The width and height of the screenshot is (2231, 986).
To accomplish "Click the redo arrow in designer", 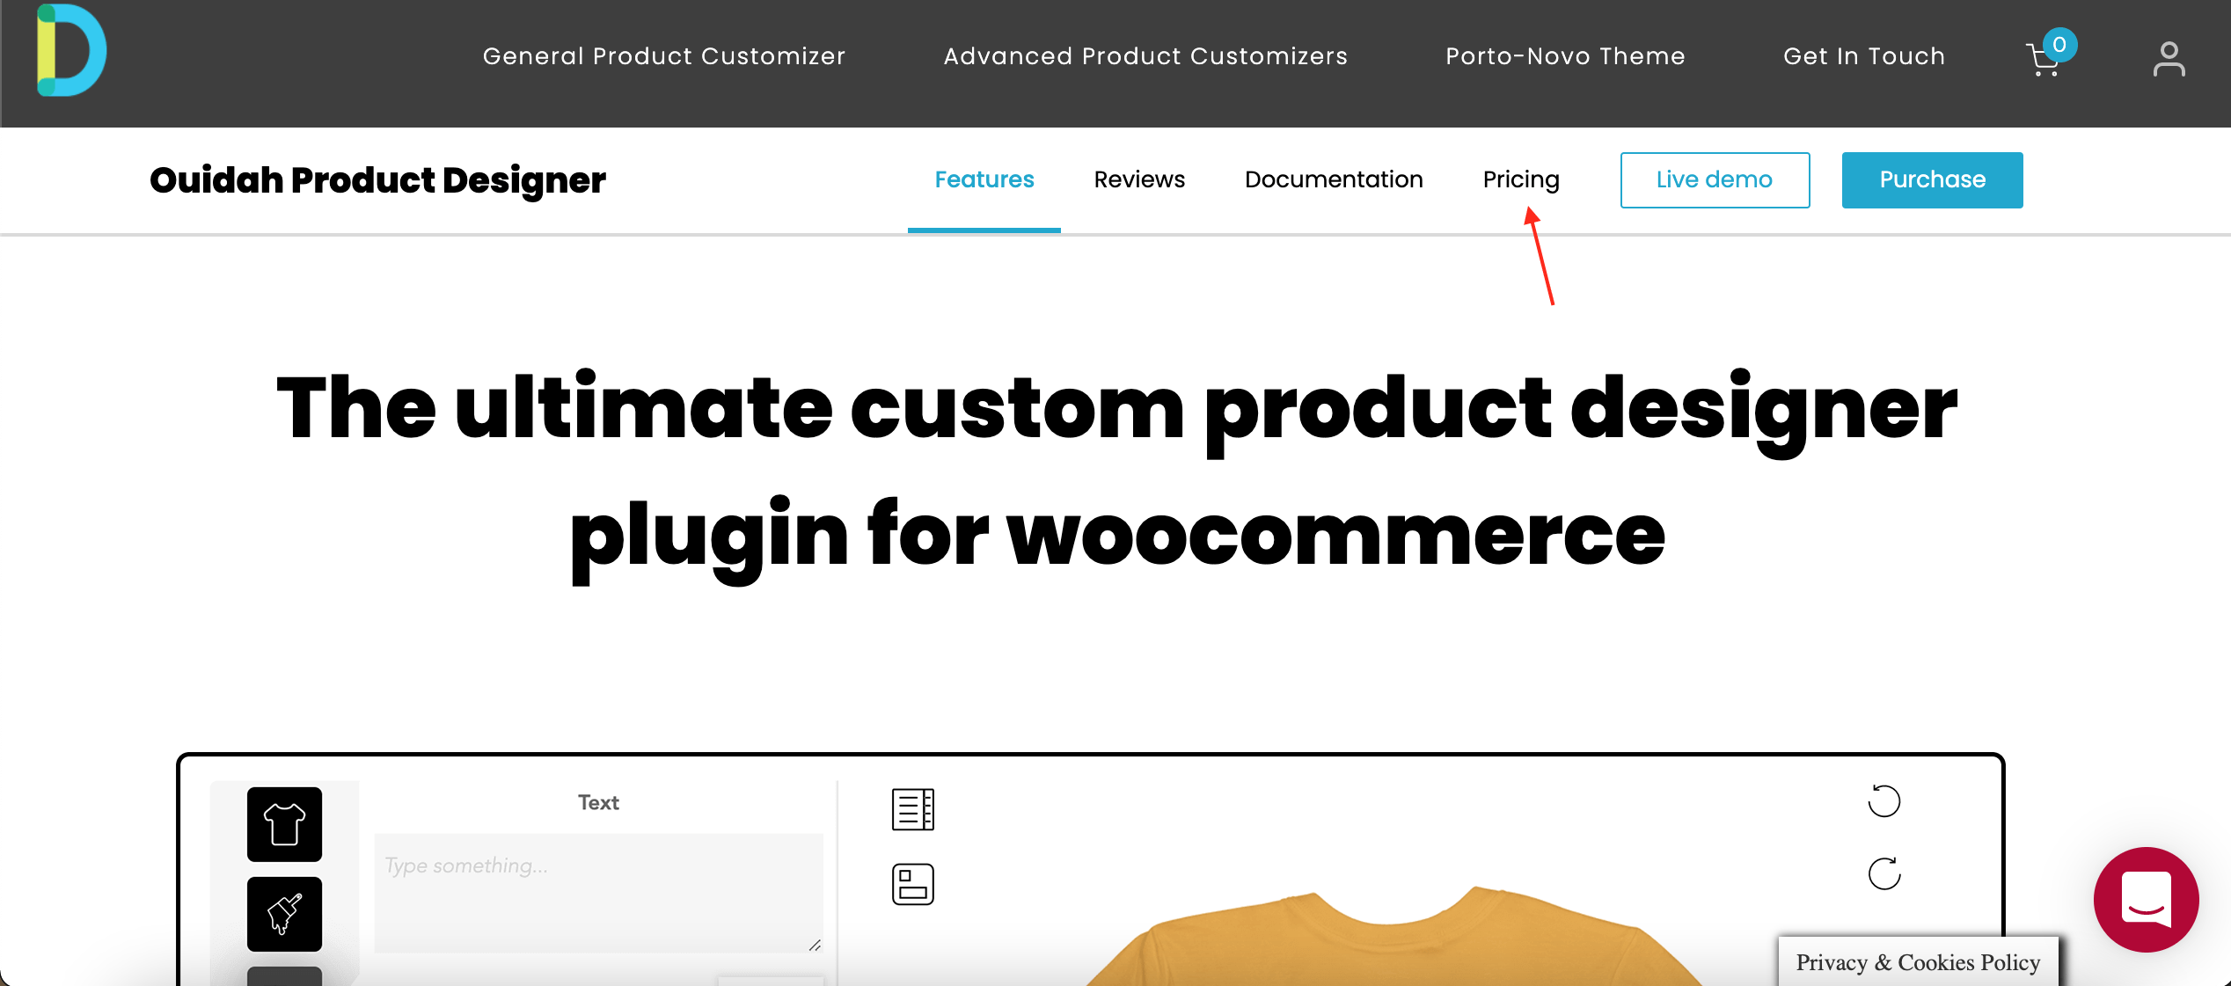I will click(x=1884, y=873).
